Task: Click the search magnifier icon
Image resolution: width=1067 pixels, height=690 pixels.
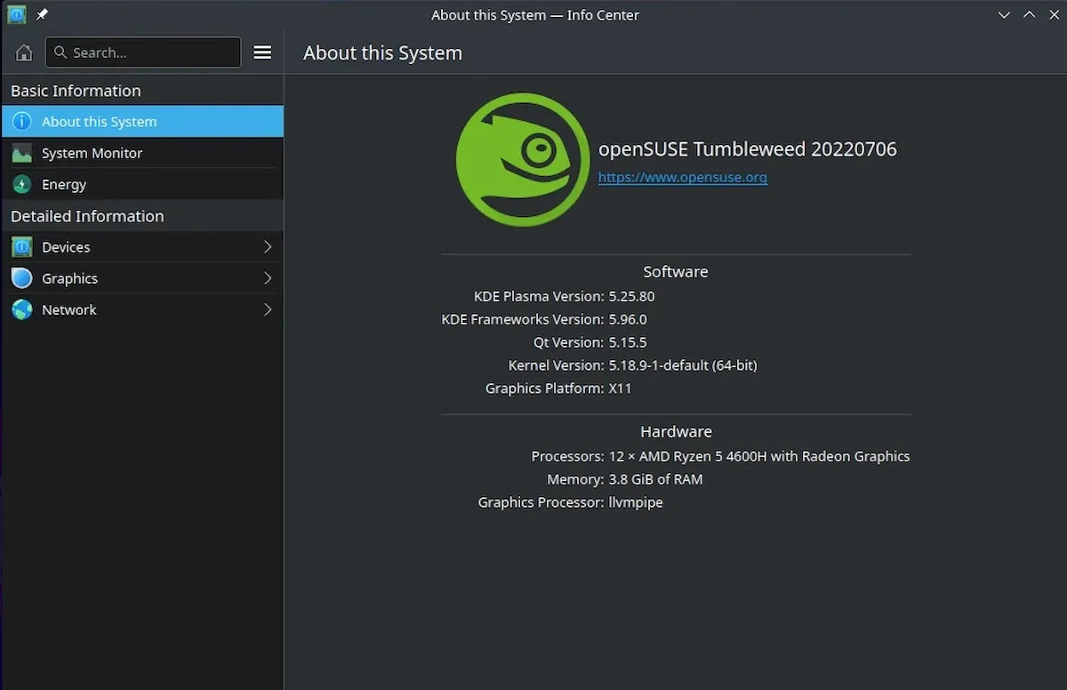Action: tap(60, 52)
